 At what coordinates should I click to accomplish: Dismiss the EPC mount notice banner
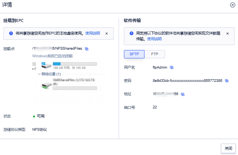[x=106, y=33]
